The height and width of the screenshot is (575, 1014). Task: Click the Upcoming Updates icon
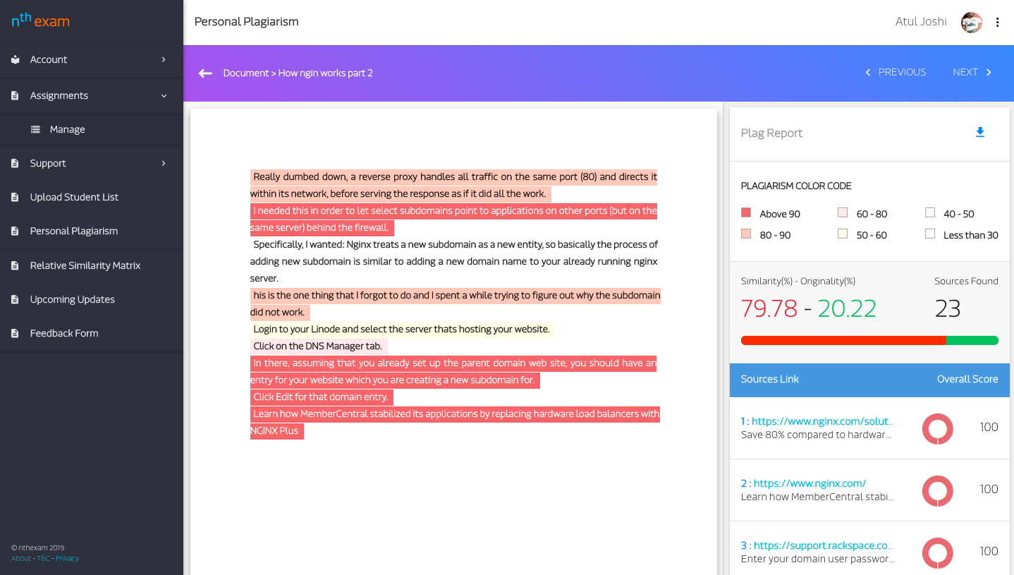coord(15,300)
